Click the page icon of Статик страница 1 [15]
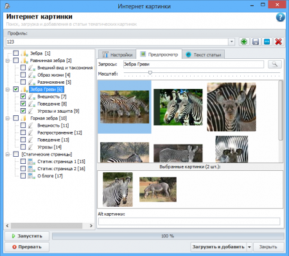 [x=31, y=161]
